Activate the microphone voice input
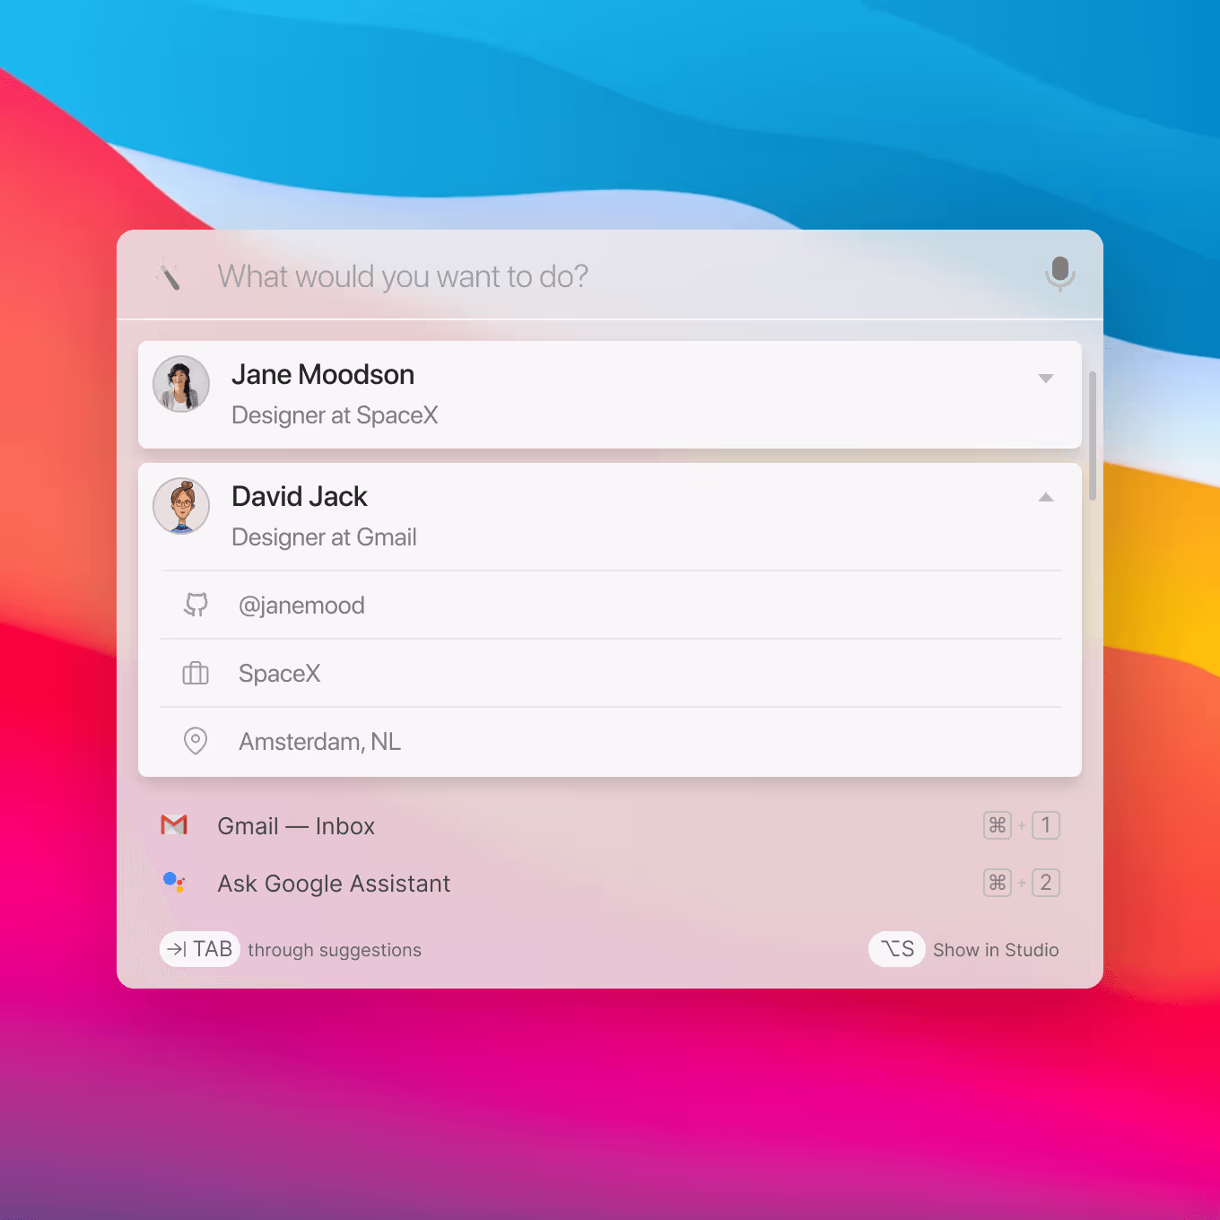Viewport: 1220px width, 1220px height. point(1059,274)
